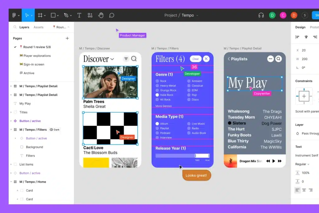This screenshot has width=319, height=213.
Task: Select the Live Music media type
Action: coord(196,123)
